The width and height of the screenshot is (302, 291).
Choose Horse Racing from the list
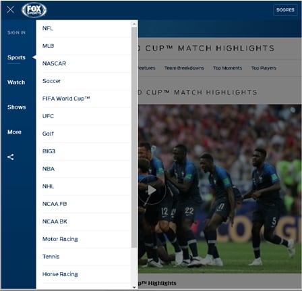86,274
